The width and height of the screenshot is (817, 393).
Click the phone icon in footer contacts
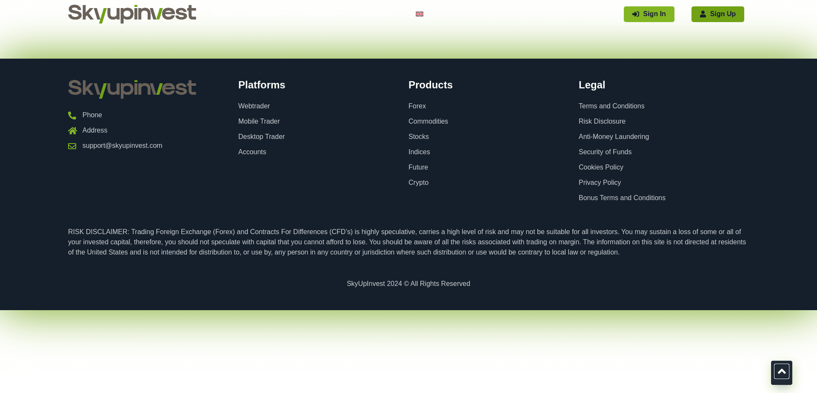tap(72, 115)
